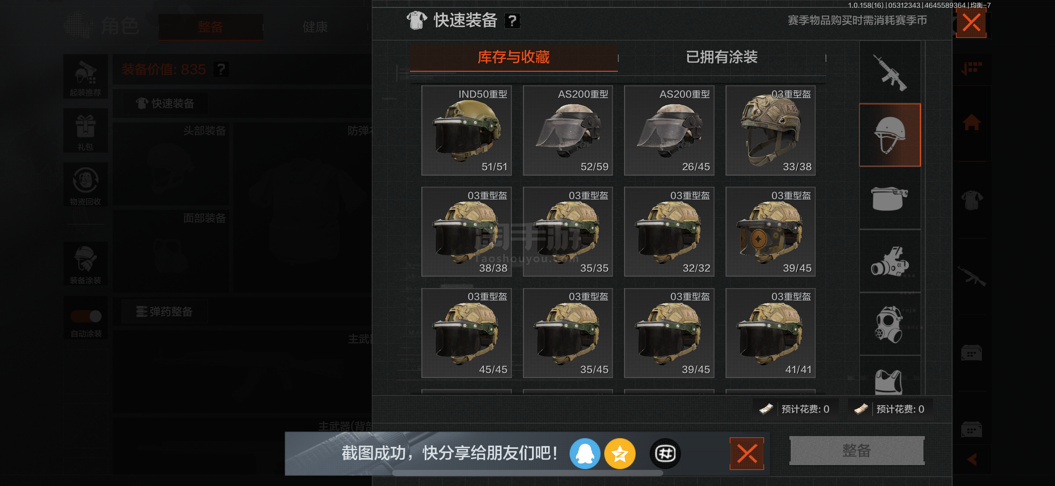This screenshot has height=486, width=1055.
Task: Switch to the 已拥有涂装 tab
Action: 721,57
